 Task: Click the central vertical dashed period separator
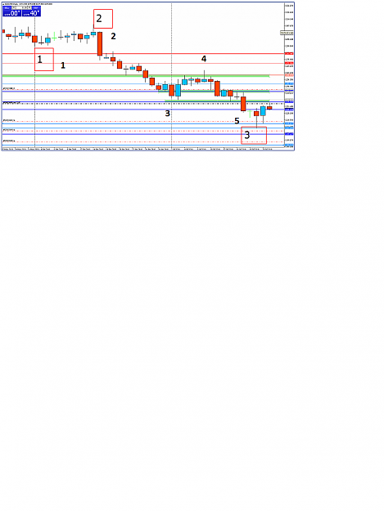(x=172, y=75)
